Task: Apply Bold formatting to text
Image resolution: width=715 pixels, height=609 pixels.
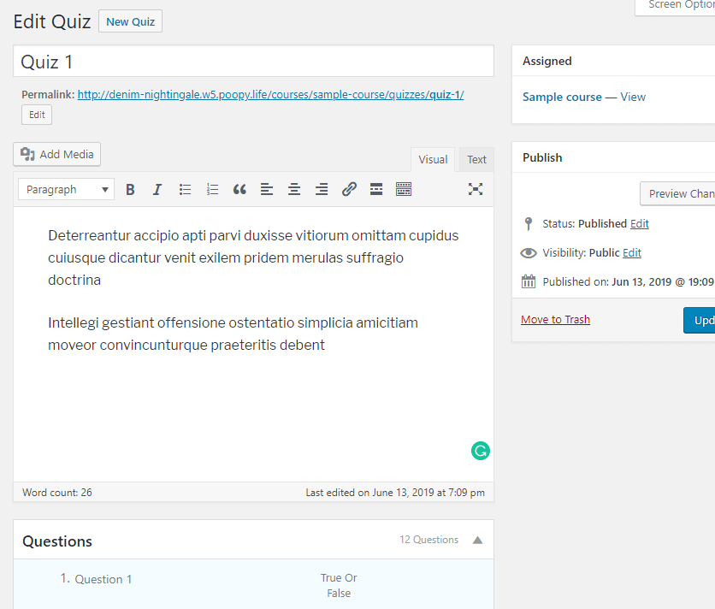Action: pyautogui.click(x=130, y=189)
